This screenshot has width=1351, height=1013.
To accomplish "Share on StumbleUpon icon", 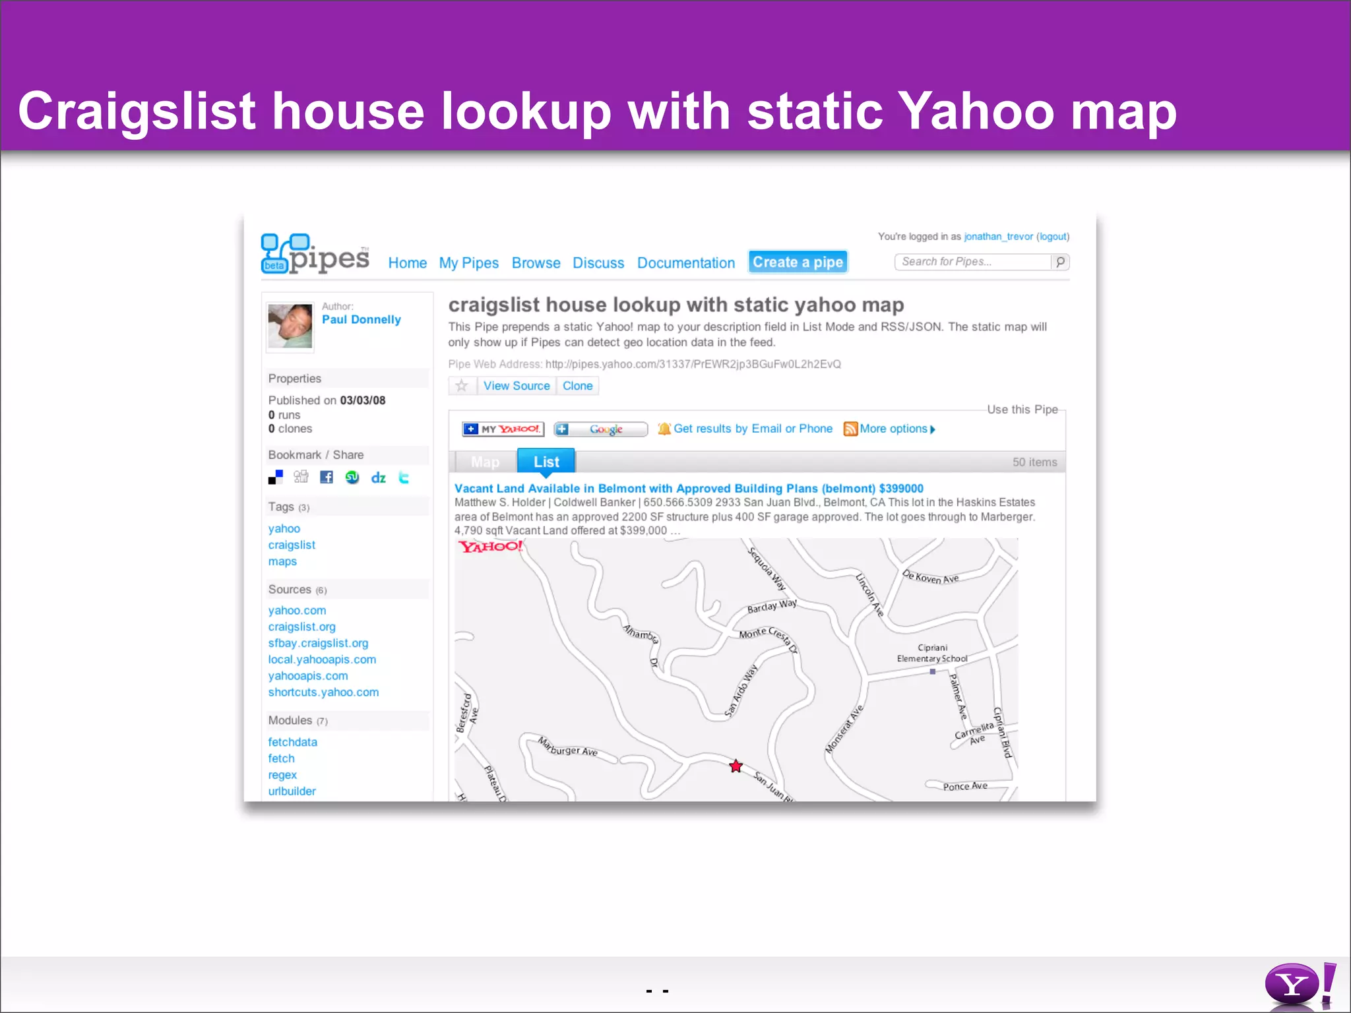I will click(352, 477).
